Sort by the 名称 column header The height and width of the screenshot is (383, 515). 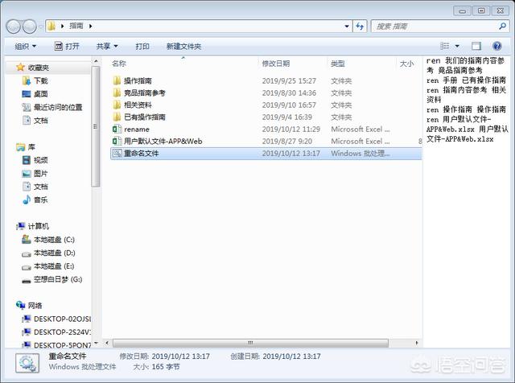pos(118,64)
